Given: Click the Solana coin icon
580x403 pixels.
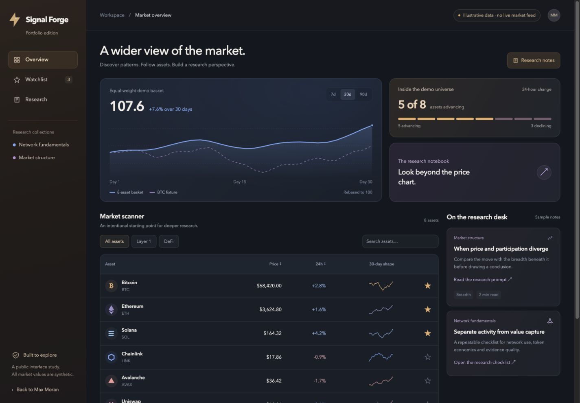Looking at the screenshot, I should [111, 333].
